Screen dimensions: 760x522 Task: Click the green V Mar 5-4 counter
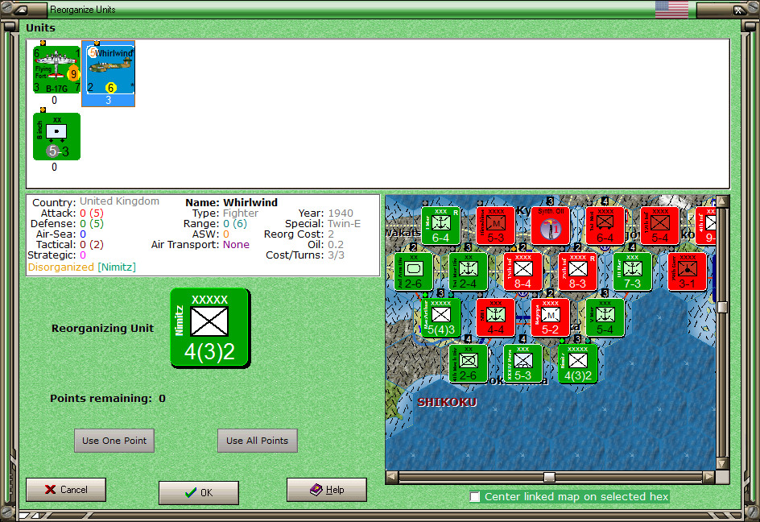click(605, 317)
